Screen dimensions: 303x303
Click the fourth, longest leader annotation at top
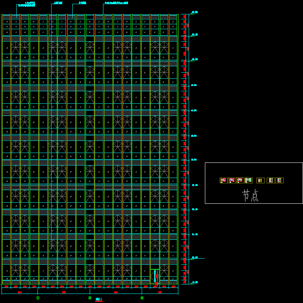coord(116,3)
